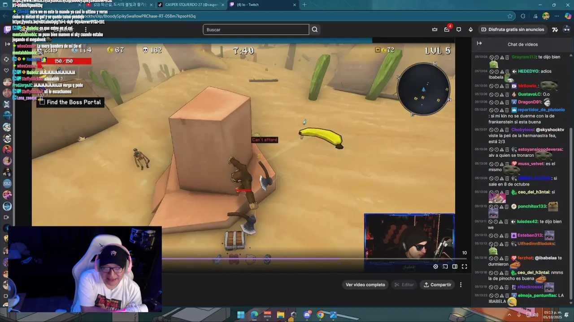This screenshot has width=574, height=322.
Task: Open the Turbo icon next to the avatar
Action: 555,30
